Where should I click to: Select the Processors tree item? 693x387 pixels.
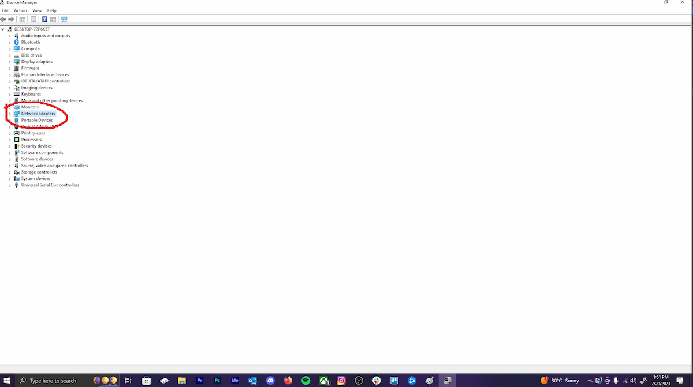(31, 140)
